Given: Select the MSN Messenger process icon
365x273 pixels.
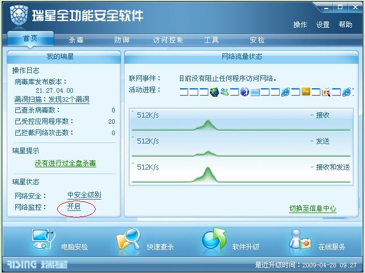Looking at the screenshot, I should pos(225,92).
